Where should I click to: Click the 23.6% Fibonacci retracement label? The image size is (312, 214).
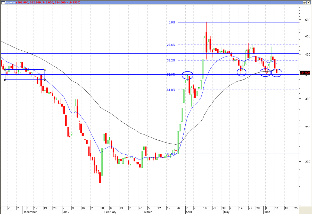[x=171, y=45]
